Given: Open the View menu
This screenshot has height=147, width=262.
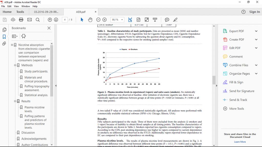Looking at the screenshot, I should (16, 6).
